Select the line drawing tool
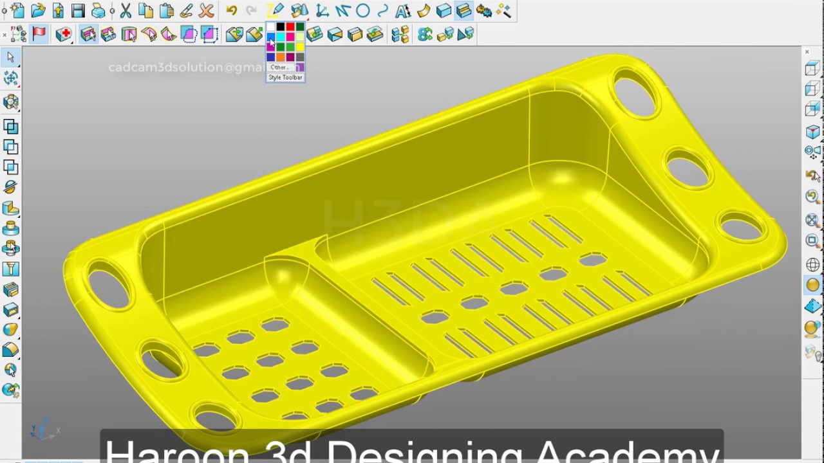Viewport: 824px width, 463px height. coord(342,10)
